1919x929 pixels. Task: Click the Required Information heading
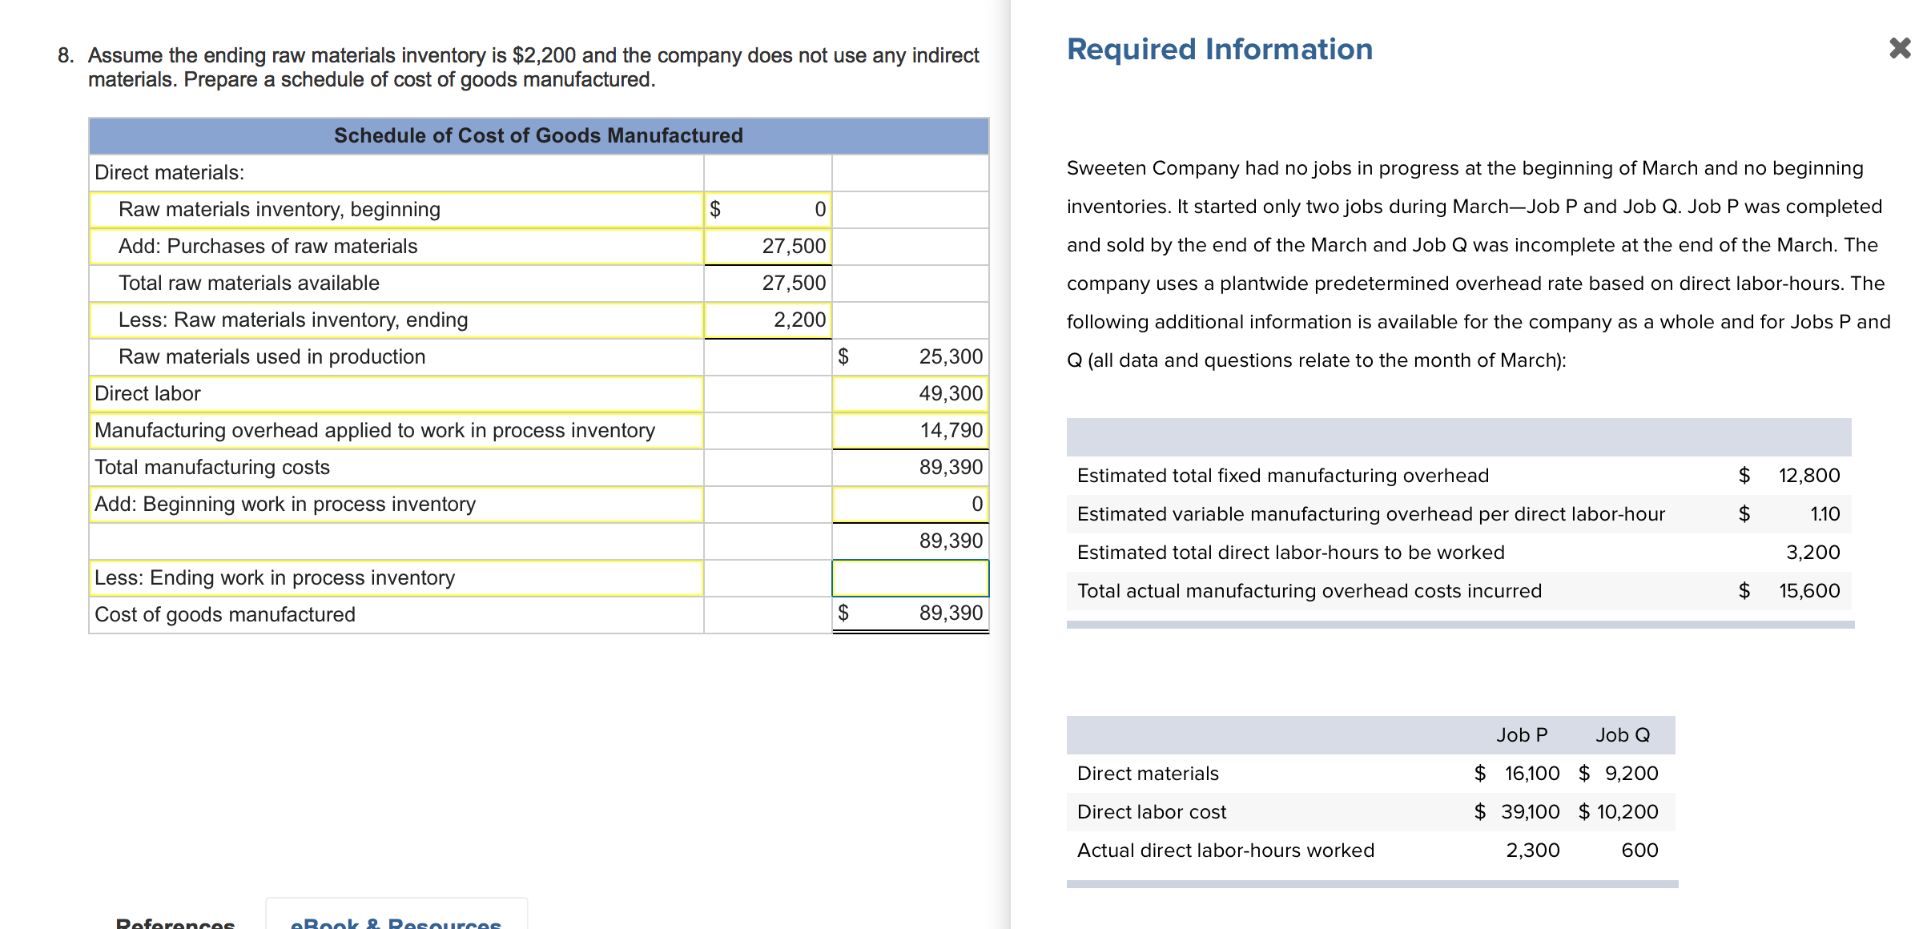(x=1219, y=50)
